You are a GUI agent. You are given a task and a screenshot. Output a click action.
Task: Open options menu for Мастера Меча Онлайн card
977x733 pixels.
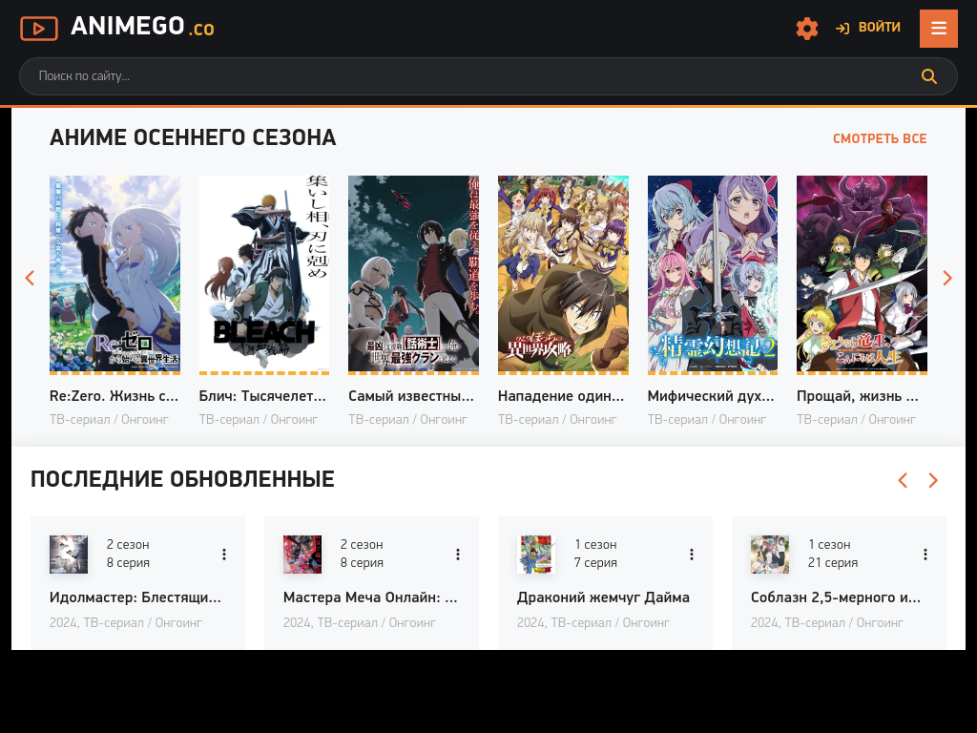click(x=458, y=555)
